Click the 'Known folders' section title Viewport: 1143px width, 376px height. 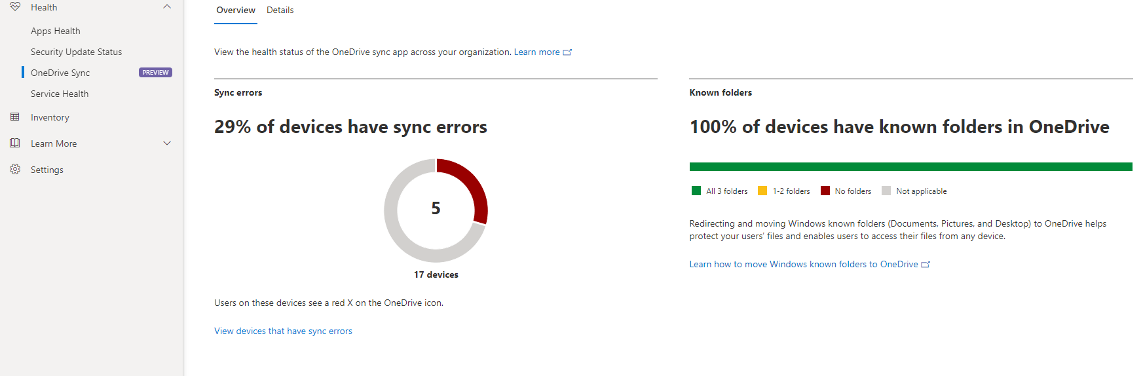coord(721,92)
